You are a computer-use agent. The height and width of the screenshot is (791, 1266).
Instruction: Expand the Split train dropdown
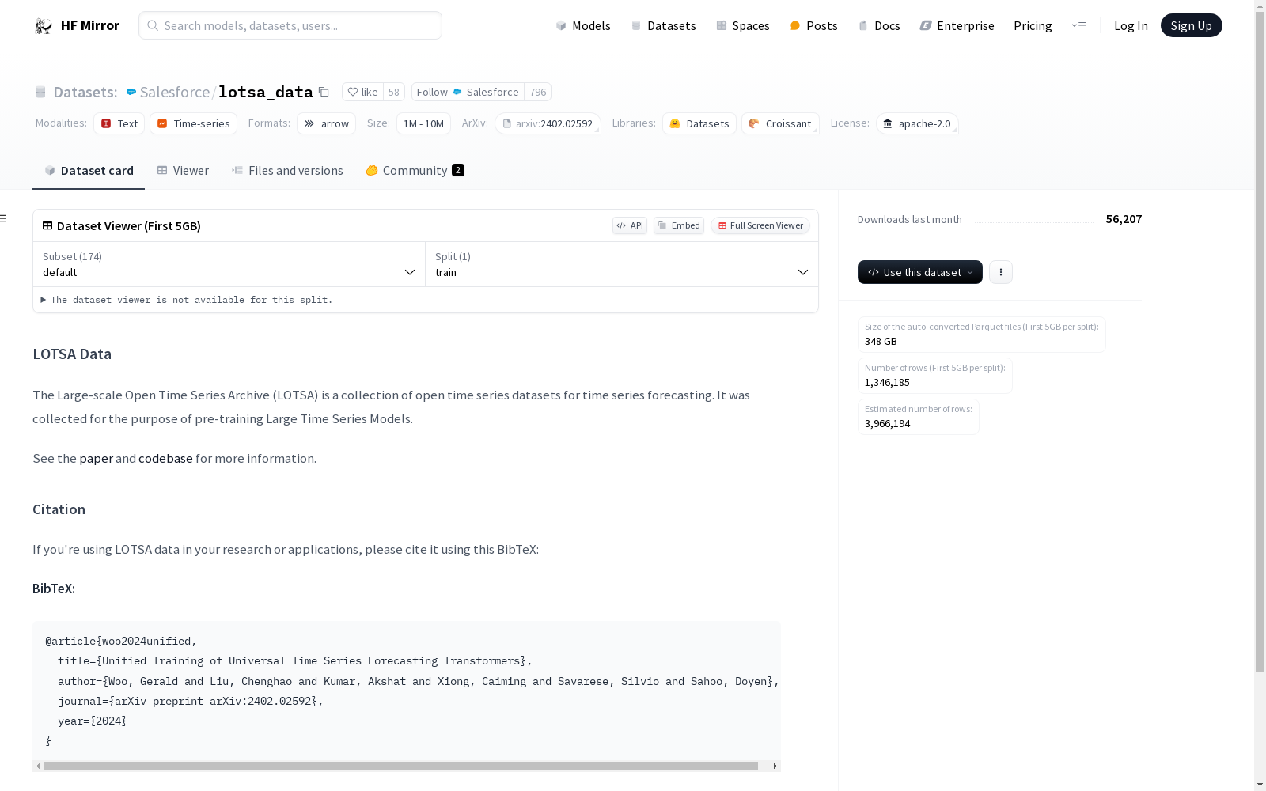pos(621,265)
